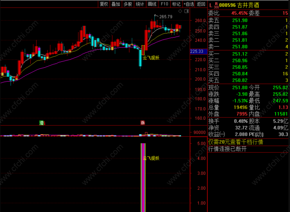This screenshot has height=212, width=290.
Task: Click the green 港 marker icon
Action: click(x=42, y=123)
